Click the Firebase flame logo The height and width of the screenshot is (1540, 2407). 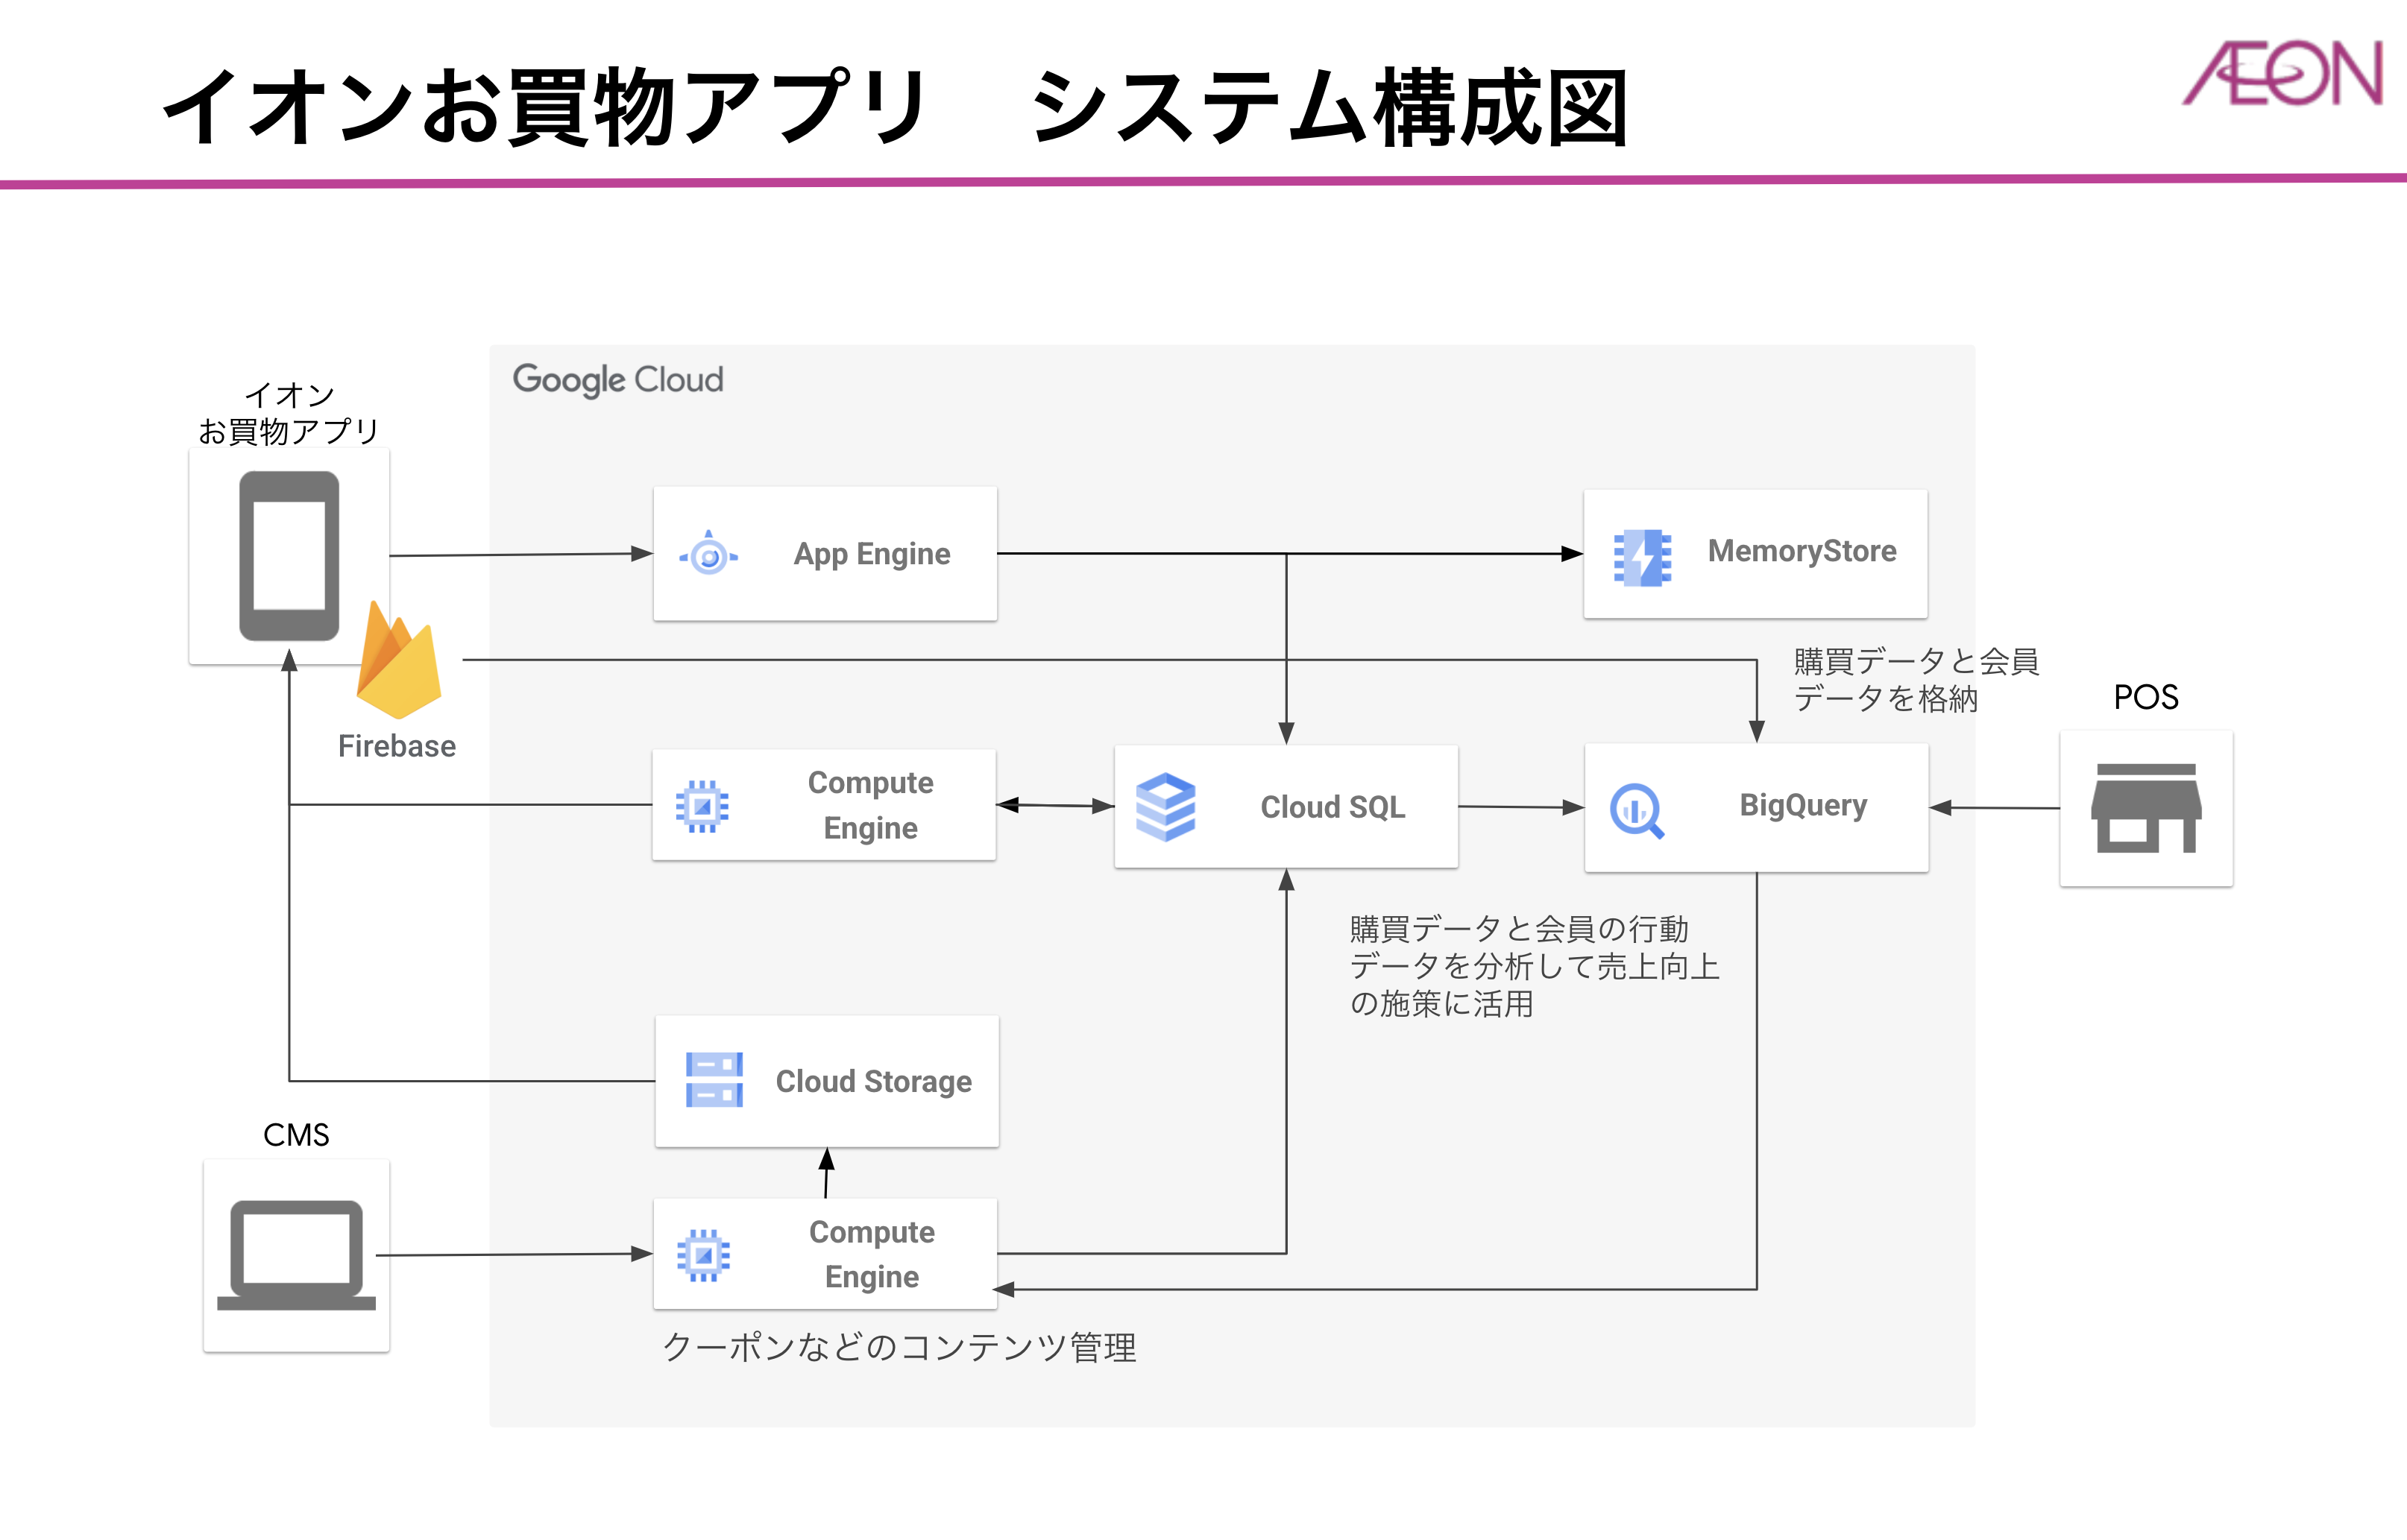(x=399, y=660)
